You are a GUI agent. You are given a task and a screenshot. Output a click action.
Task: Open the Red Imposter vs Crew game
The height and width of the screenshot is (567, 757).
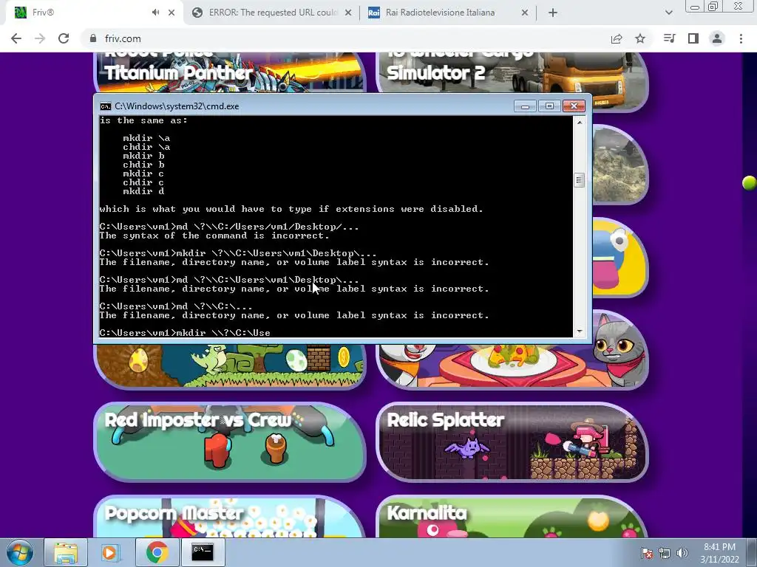tap(230, 441)
